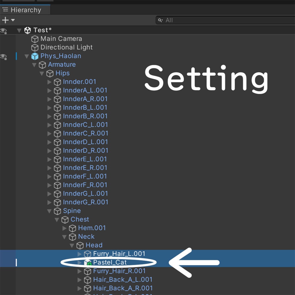Image resolution: width=295 pixels, height=295 pixels.
Task: Expand Furry_Hair_R.001 foldout arrow
Action: 80,271
